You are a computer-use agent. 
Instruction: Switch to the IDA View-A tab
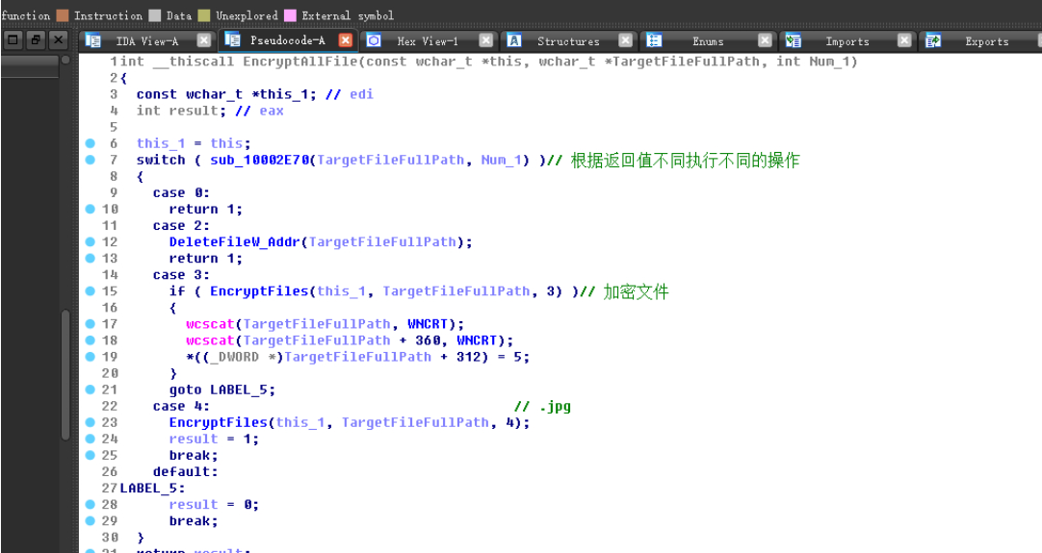coord(147,41)
